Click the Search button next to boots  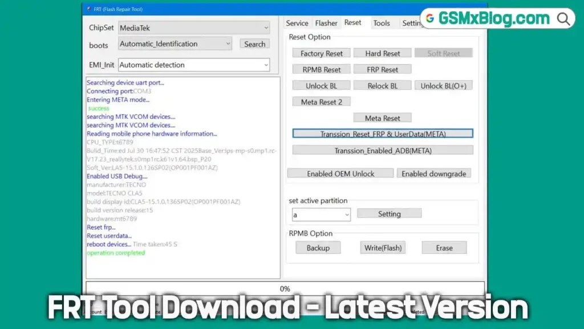point(254,43)
